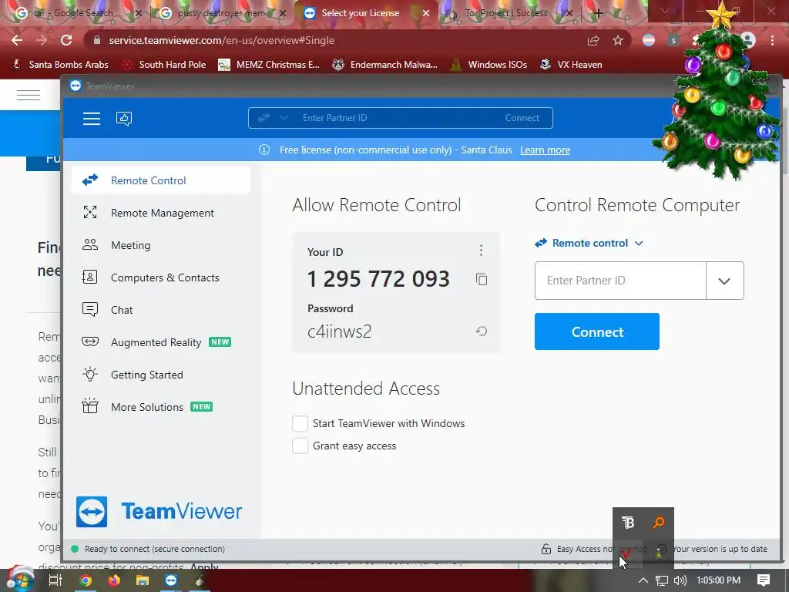
Task: Open Chrome three-dot menu
Action: coord(772,40)
